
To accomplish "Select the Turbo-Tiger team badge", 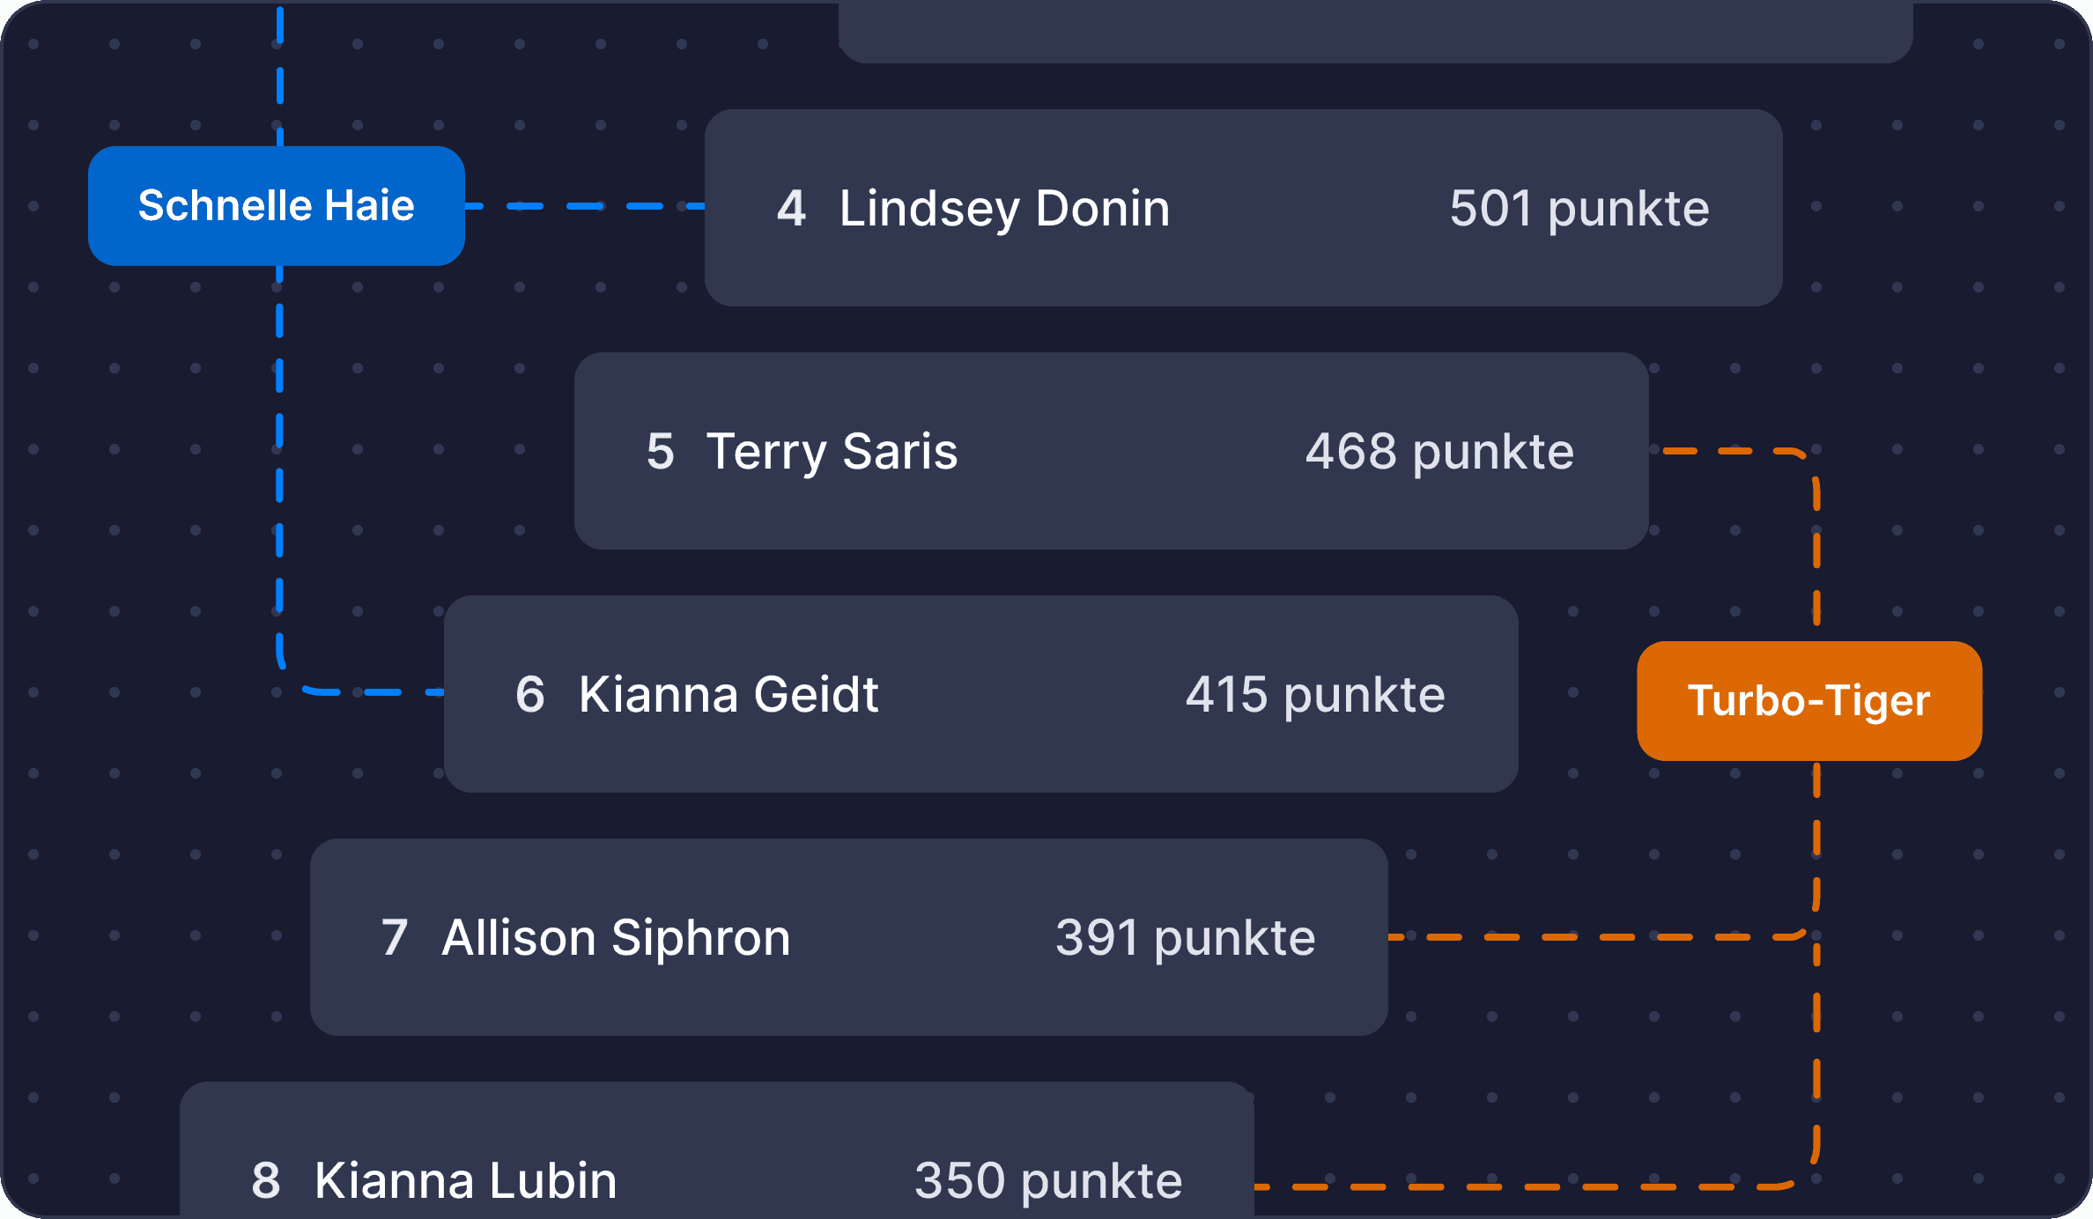I will point(1808,701).
